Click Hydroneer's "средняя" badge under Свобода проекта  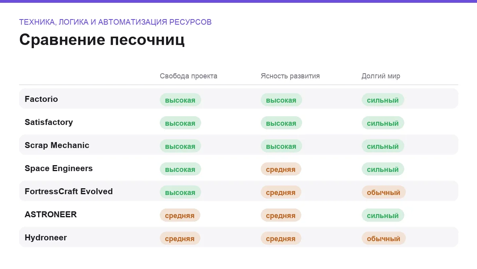tap(180, 238)
